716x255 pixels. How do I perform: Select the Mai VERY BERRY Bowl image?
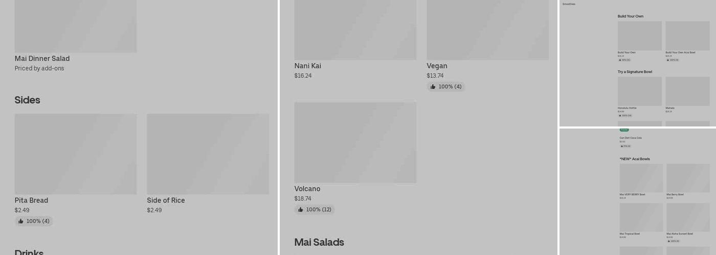[x=641, y=177]
